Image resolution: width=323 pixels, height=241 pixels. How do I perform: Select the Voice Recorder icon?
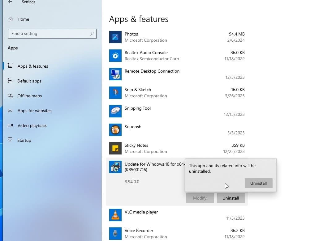[115, 234]
